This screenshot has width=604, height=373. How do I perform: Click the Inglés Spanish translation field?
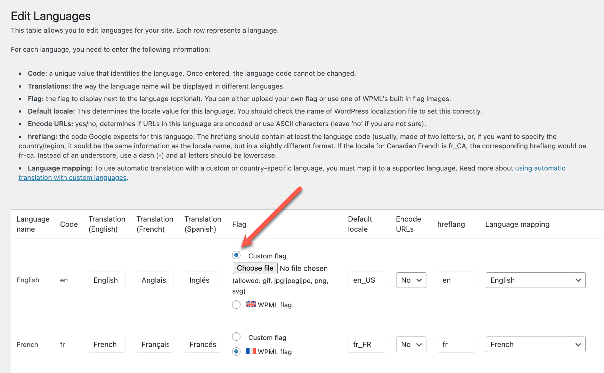[203, 280]
